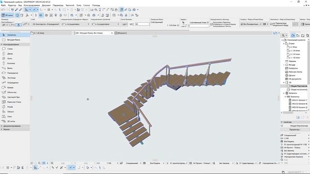This screenshot has height=174, width=310.
Task: Select the Door (Дверь) tool
Action: tap(15, 54)
